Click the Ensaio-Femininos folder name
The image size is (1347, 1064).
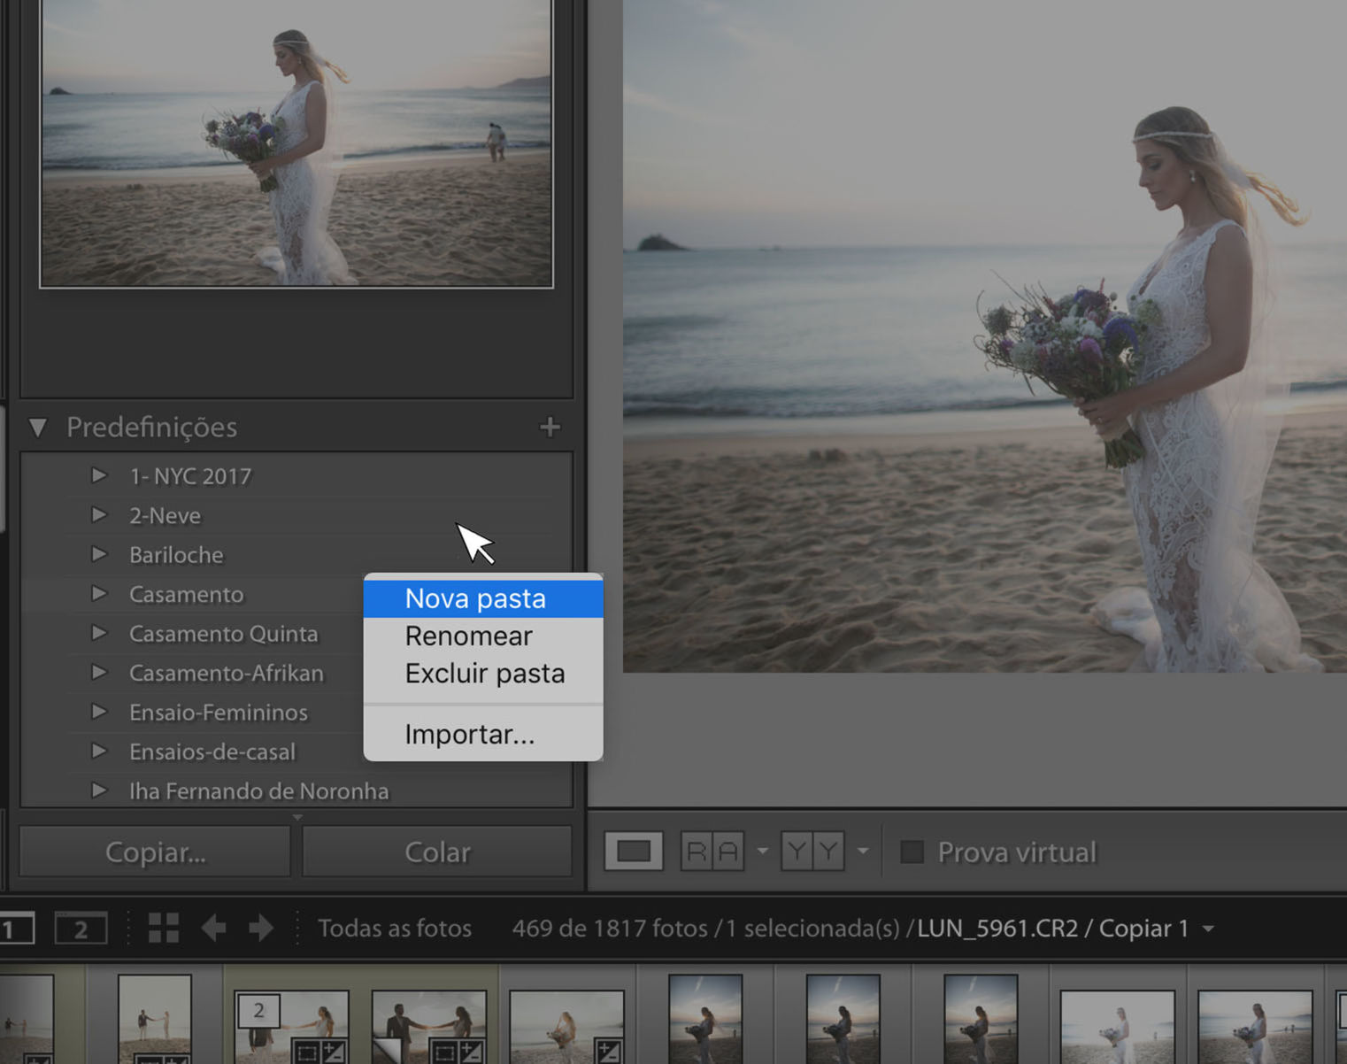pos(219,713)
